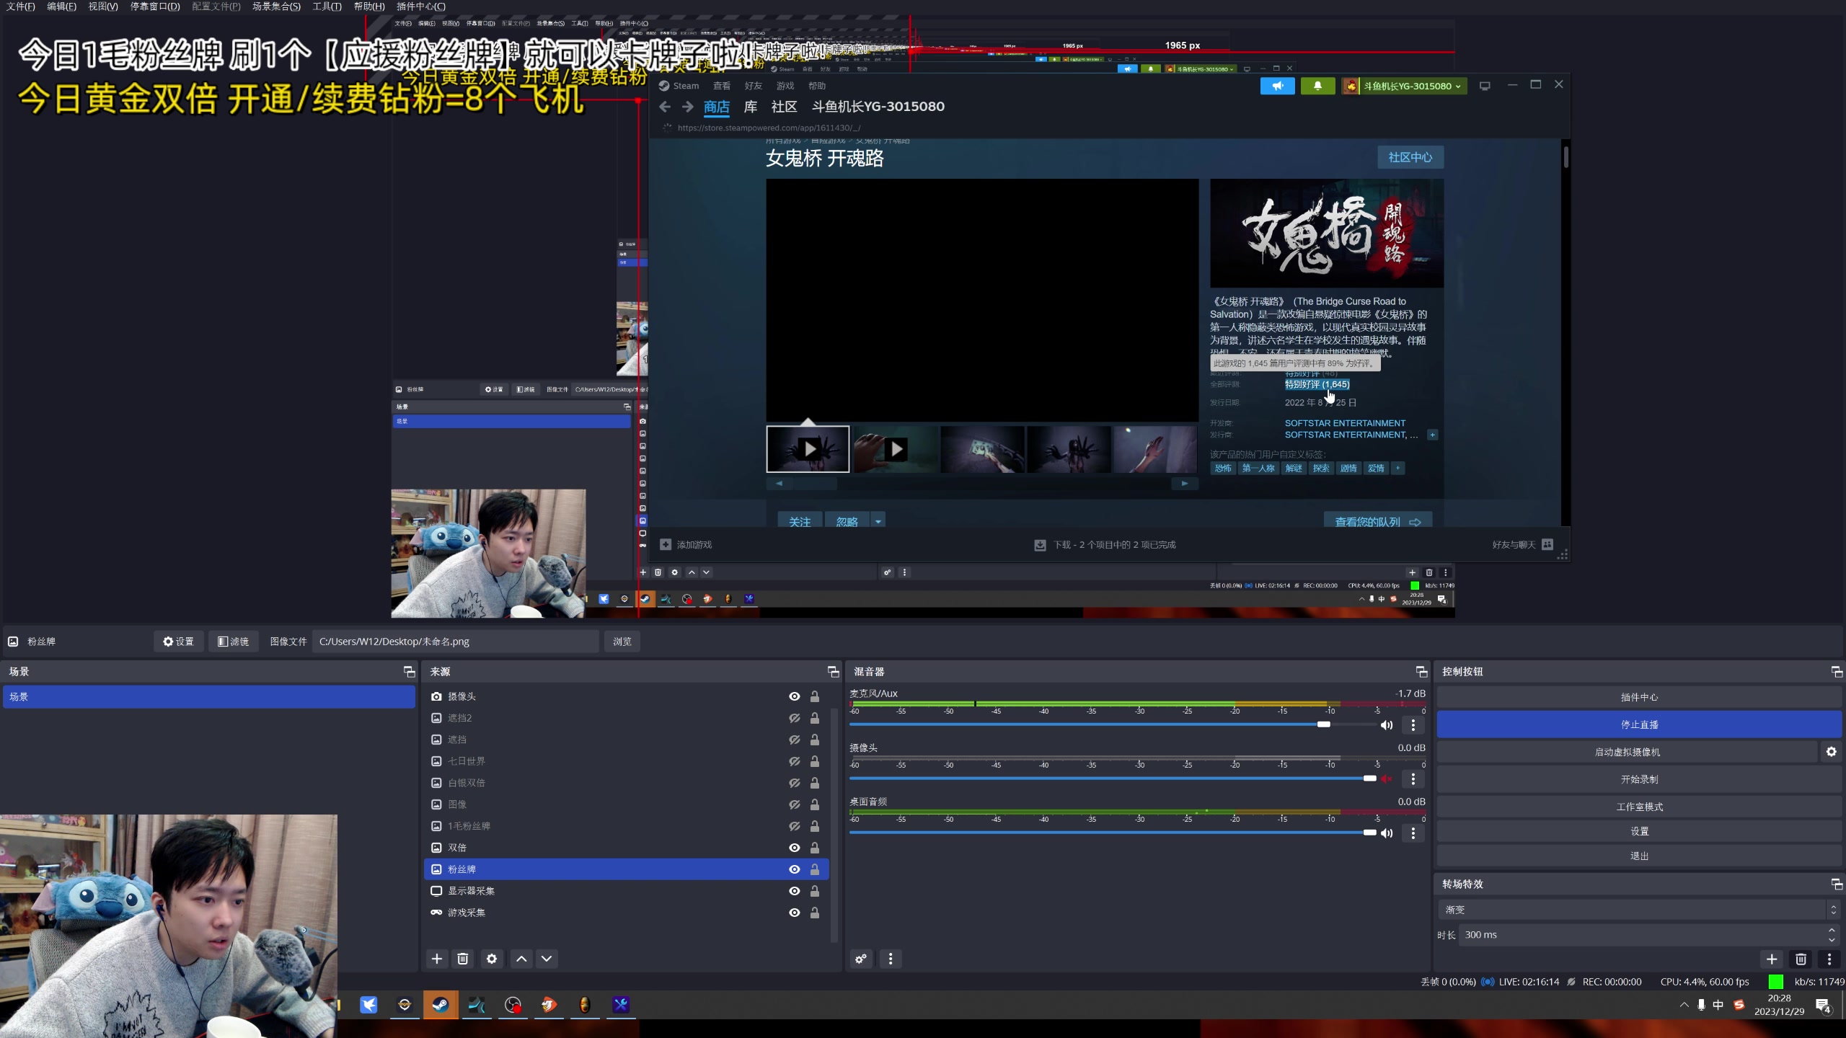
Task: Open 麦克风/Aux options via three-dot icon
Action: (x=1412, y=725)
